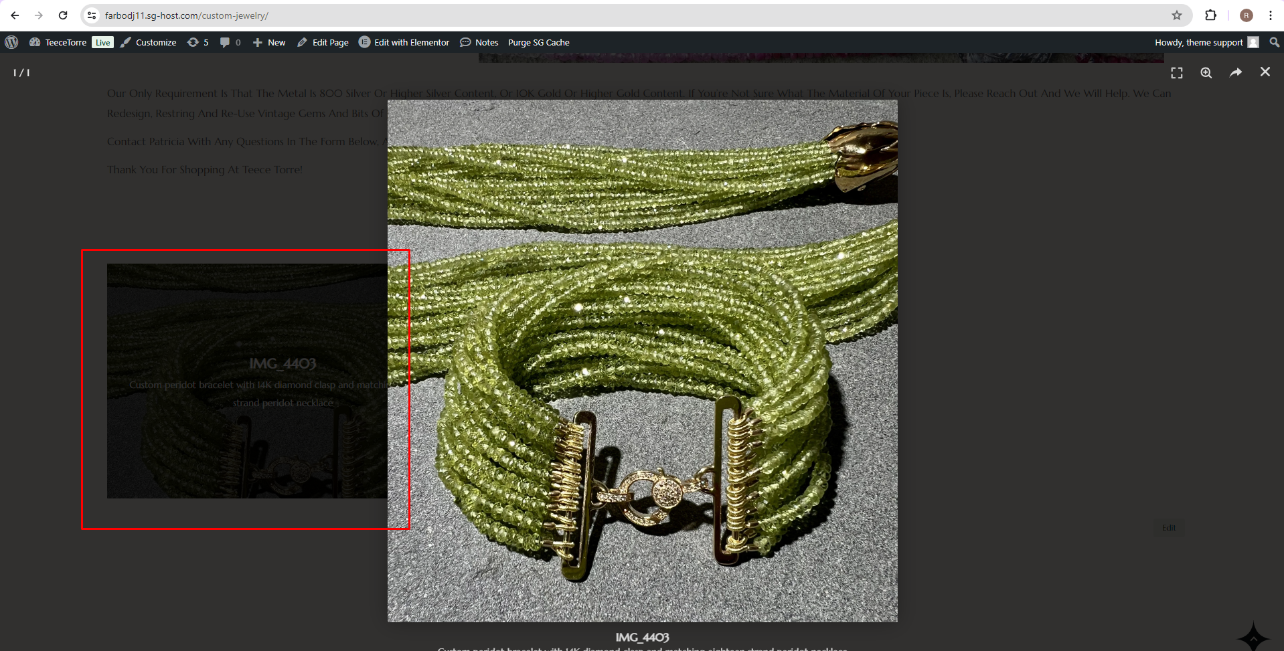
Task: Open Notes in the admin bar
Action: click(479, 42)
